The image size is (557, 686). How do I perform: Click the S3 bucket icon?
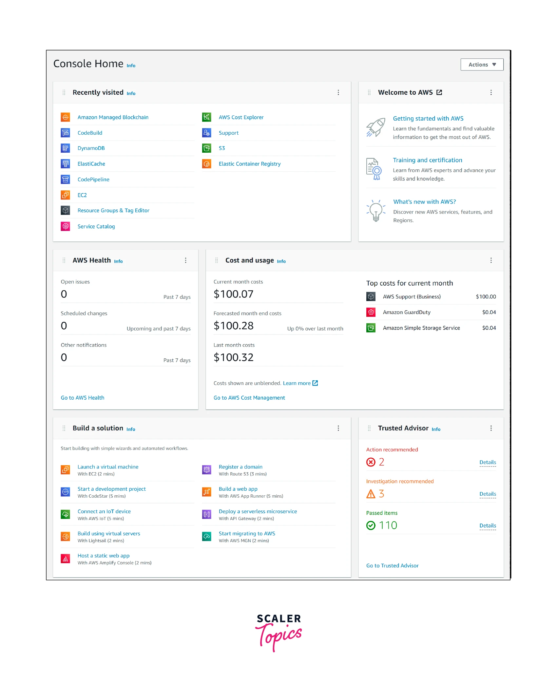tap(206, 148)
